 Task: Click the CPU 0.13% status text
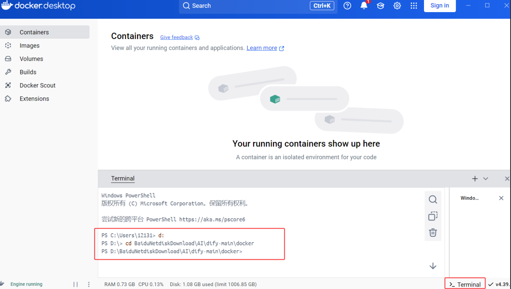pos(151,284)
